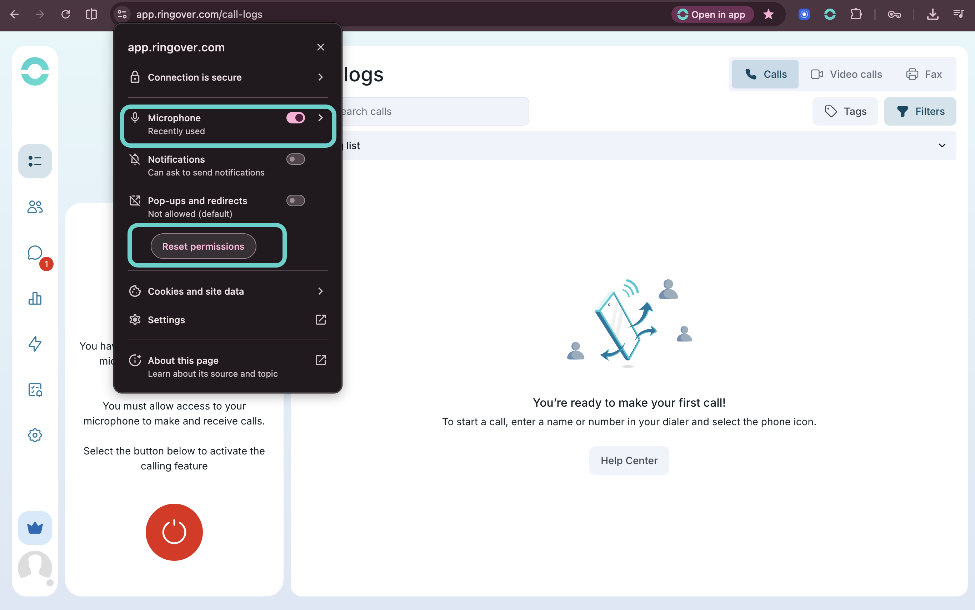Click Open in app button

tap(712, 15)
